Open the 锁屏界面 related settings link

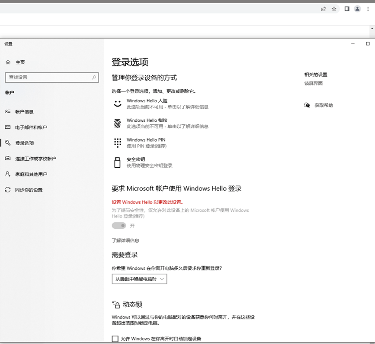[314, 83]
